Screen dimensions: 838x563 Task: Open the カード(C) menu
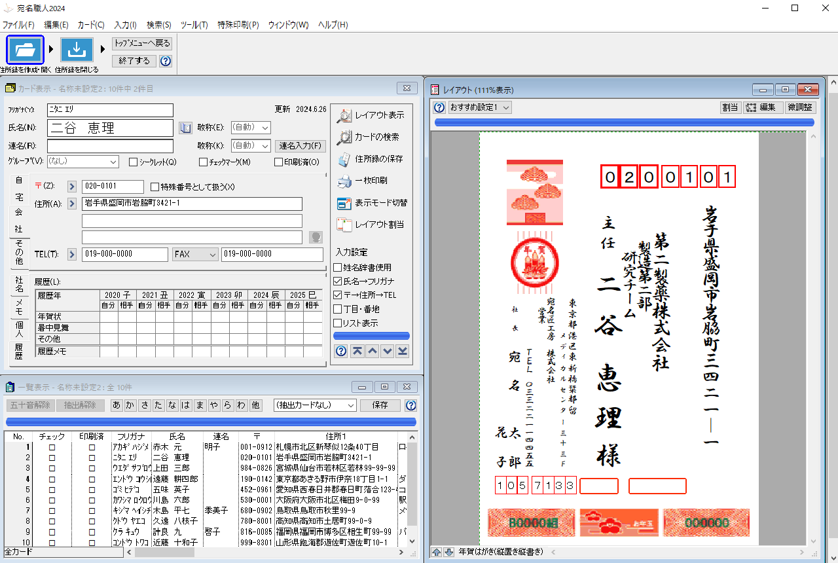click(91, 25)
